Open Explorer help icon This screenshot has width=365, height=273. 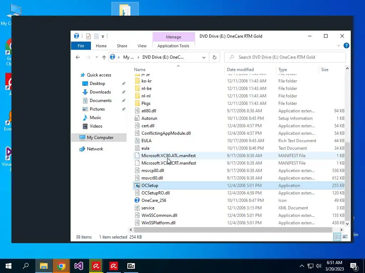coord(346,45)
